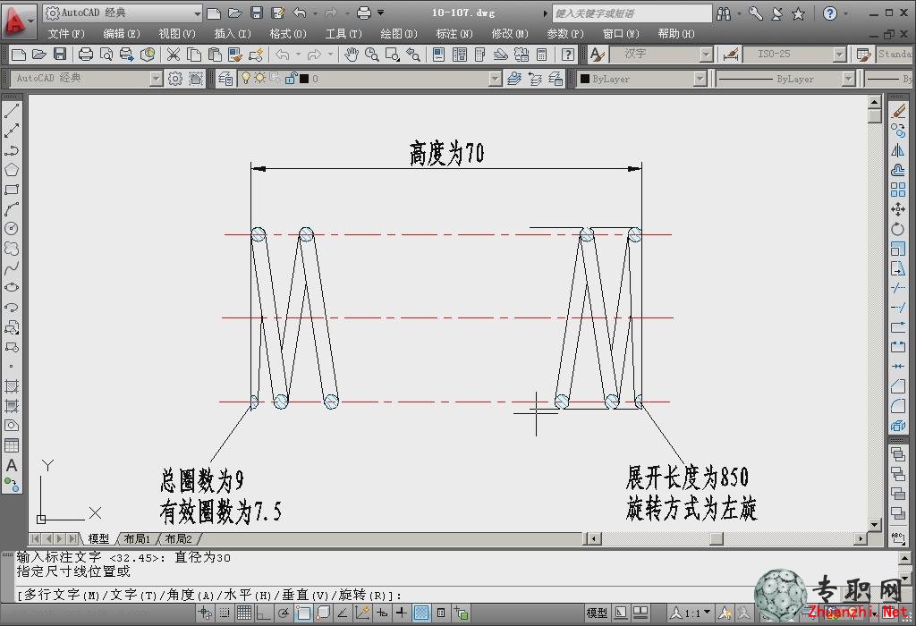Toggle Ortho Mode in status bar

[264, 613]
